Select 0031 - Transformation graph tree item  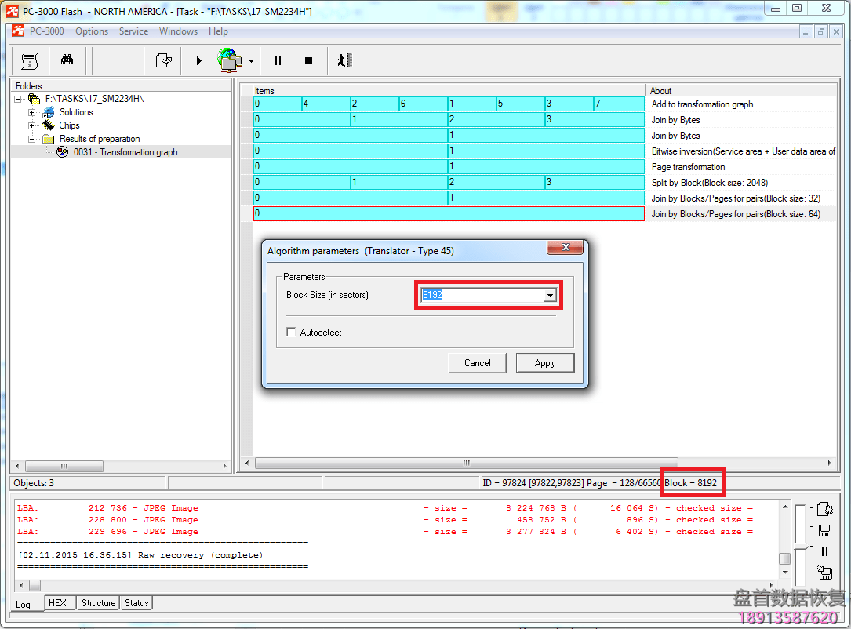point(125,152)
